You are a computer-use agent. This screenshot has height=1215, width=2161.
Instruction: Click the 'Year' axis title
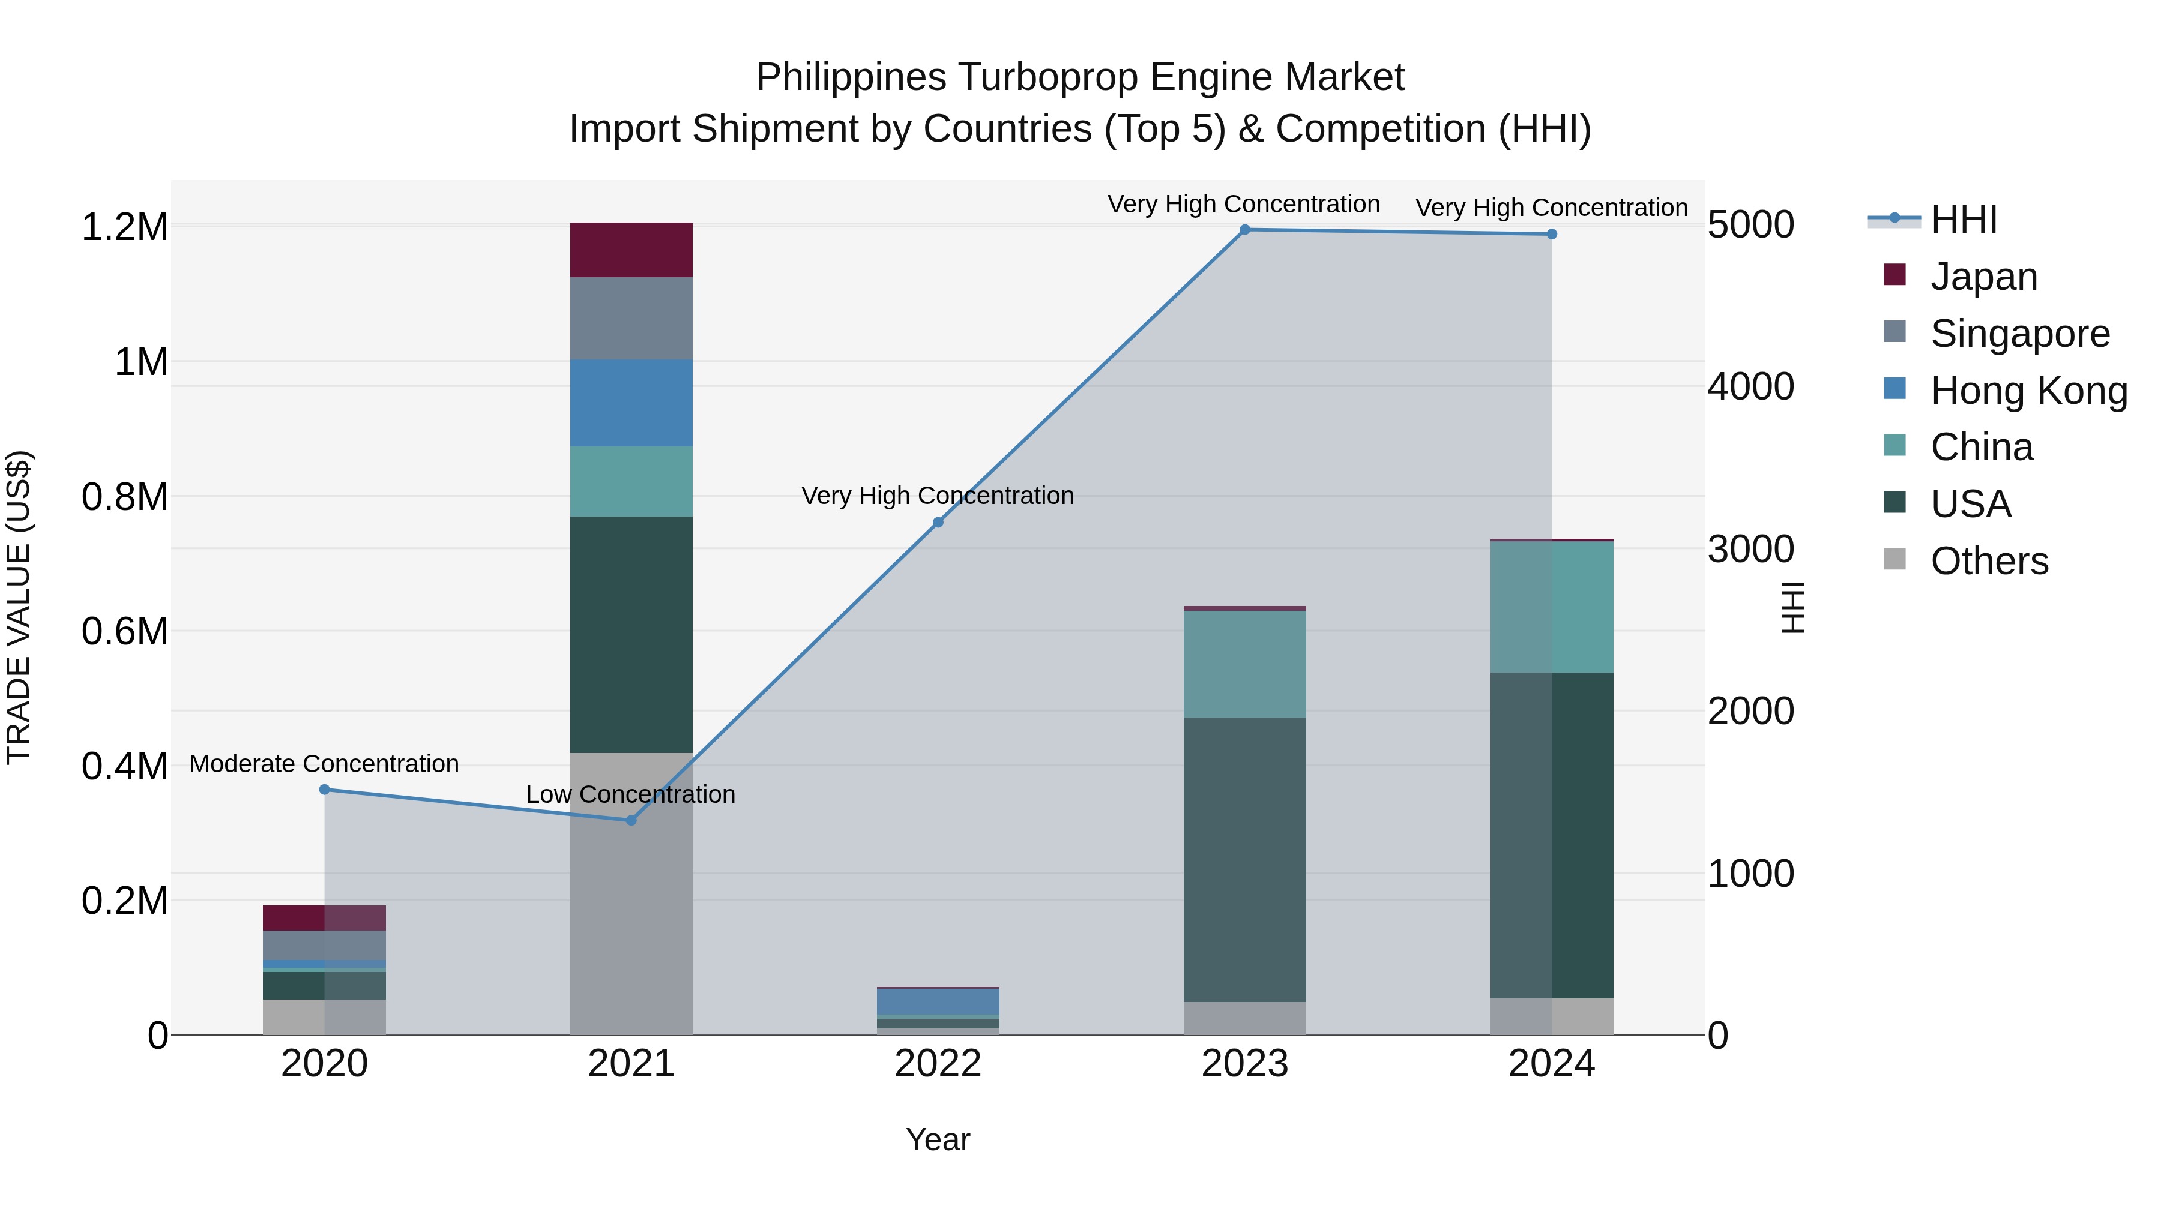tap(938, 1139)
